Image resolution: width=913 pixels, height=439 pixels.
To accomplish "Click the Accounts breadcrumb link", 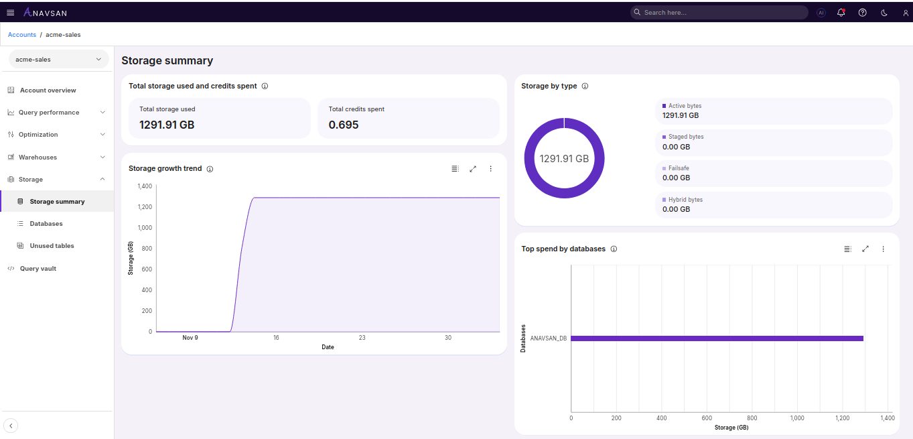I will [x=22, y=35].
